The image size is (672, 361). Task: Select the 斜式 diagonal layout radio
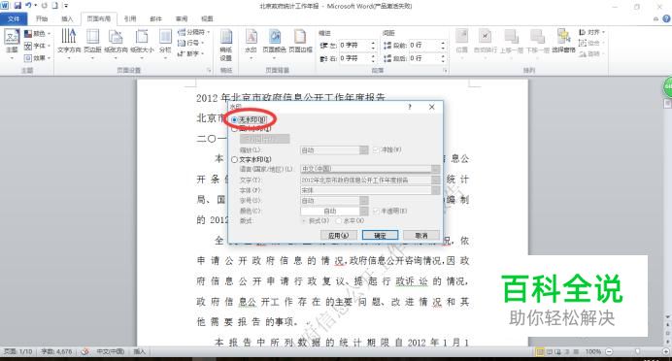pyautogui.click(x=304, y=221)
